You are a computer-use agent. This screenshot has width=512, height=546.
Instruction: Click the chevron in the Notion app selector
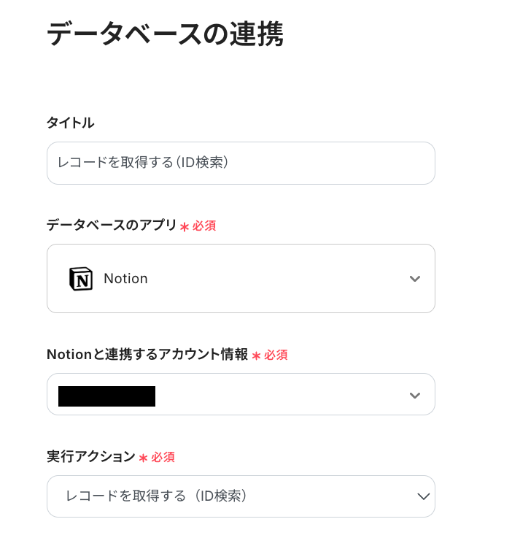point(415,279)
